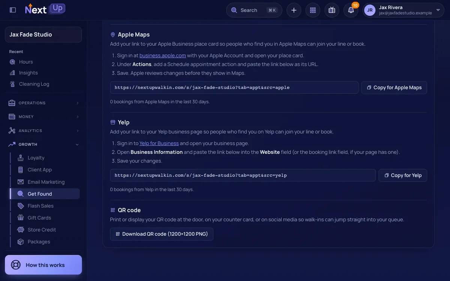Download the QR code PNG
This screenshot has height=281, width=450.
pos(162,234)
